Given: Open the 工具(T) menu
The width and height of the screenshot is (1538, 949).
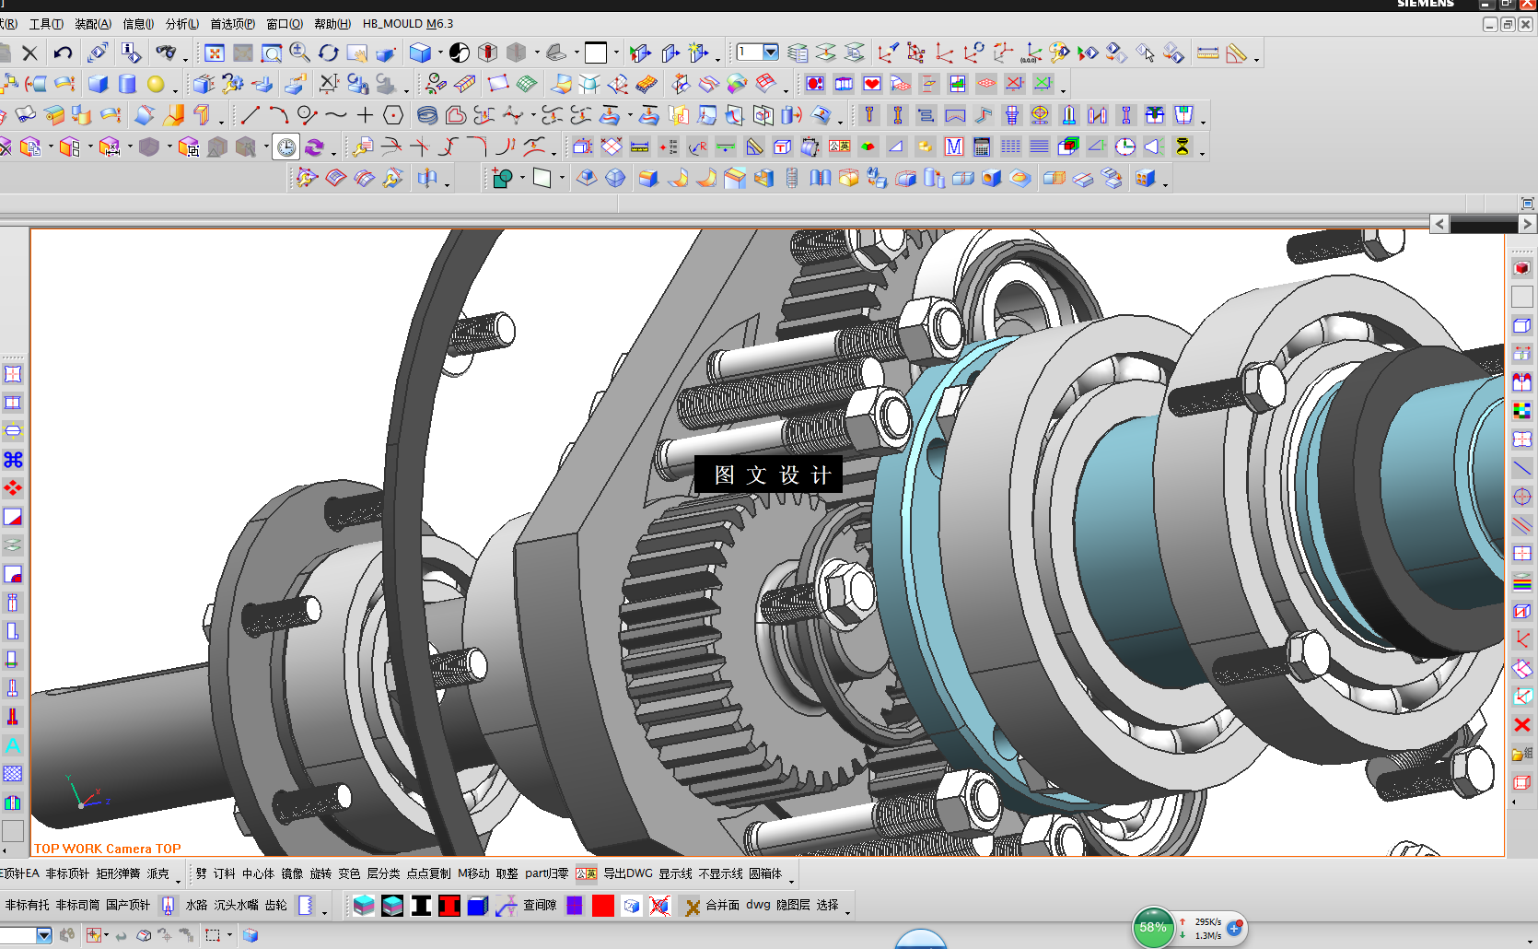Looking at the screenshot, I should [46, 24].
